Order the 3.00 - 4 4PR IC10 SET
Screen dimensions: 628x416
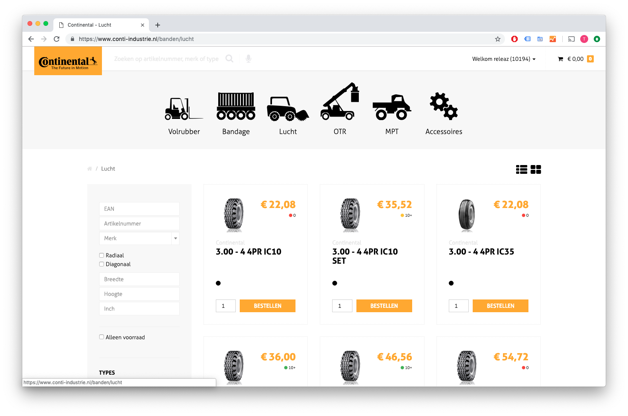[384, 306]
